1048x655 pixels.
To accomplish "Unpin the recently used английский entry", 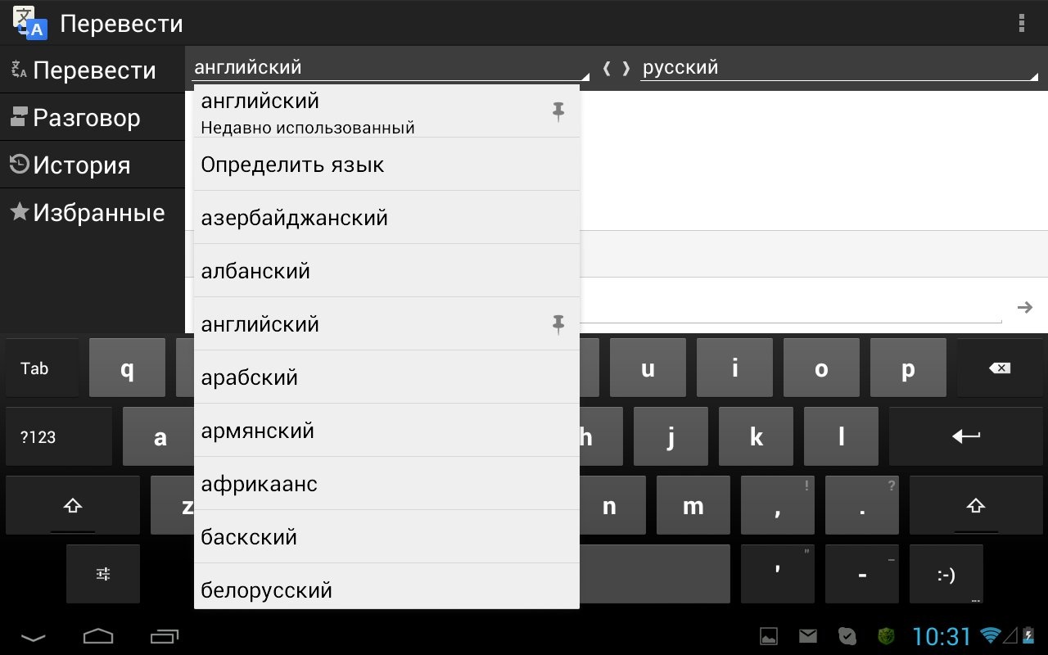I will pyautogui.click(x=558, y=111).
